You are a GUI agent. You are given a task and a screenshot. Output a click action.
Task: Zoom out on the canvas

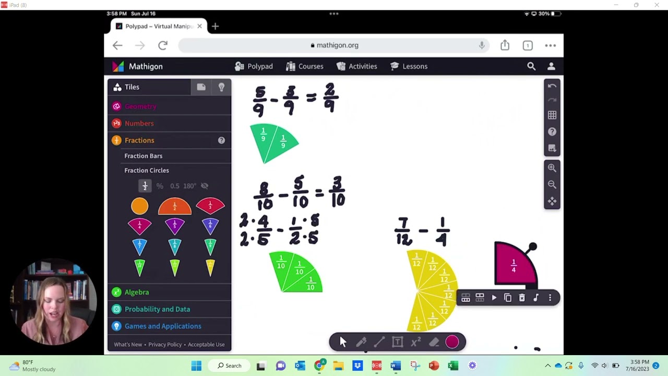tap(552, 184)
